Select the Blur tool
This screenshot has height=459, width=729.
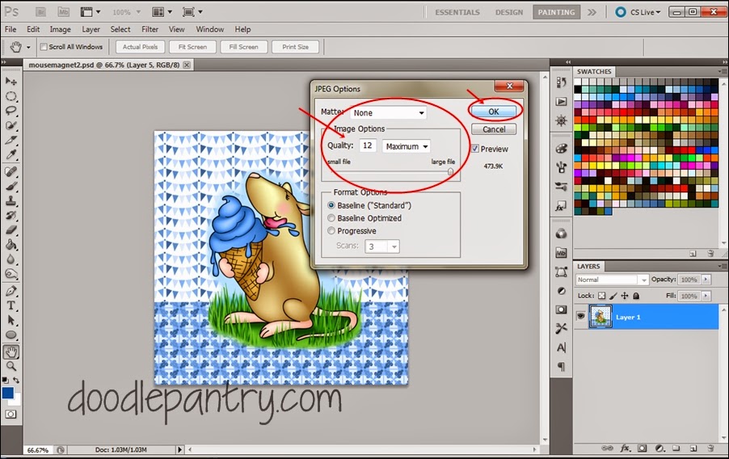(x=11, y=259)
